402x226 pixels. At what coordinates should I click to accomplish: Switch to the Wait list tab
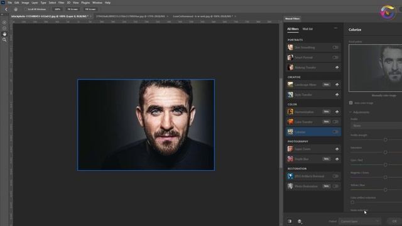[307, 29]
